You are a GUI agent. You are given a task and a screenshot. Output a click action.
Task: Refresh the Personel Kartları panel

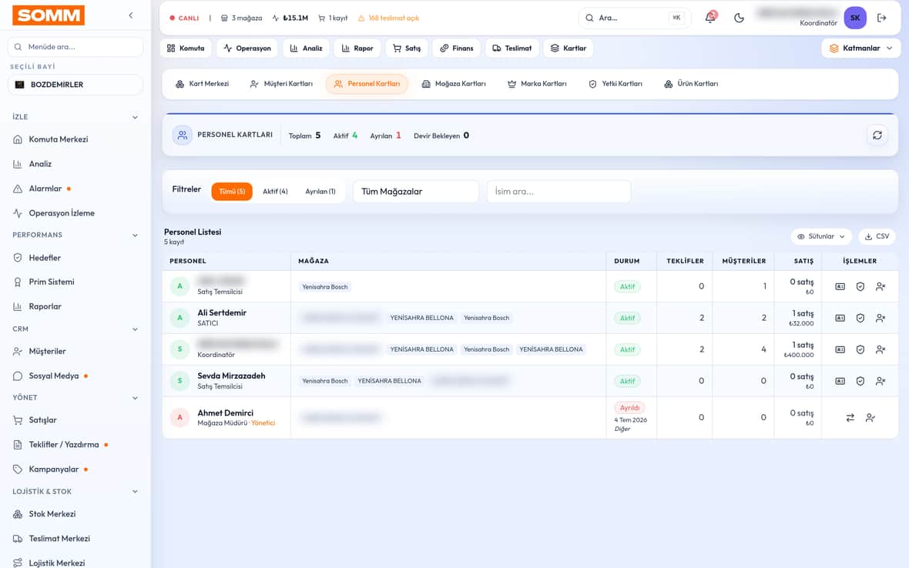click(x=877, y=135)
